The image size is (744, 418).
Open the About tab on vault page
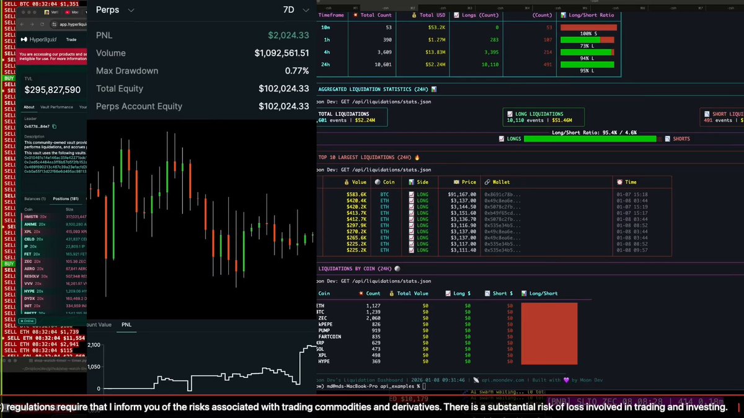click(29, 107)
